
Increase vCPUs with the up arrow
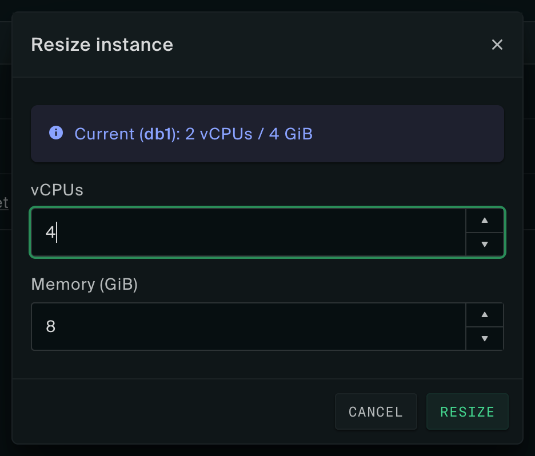pyautogui.click(x=485, y=221)
